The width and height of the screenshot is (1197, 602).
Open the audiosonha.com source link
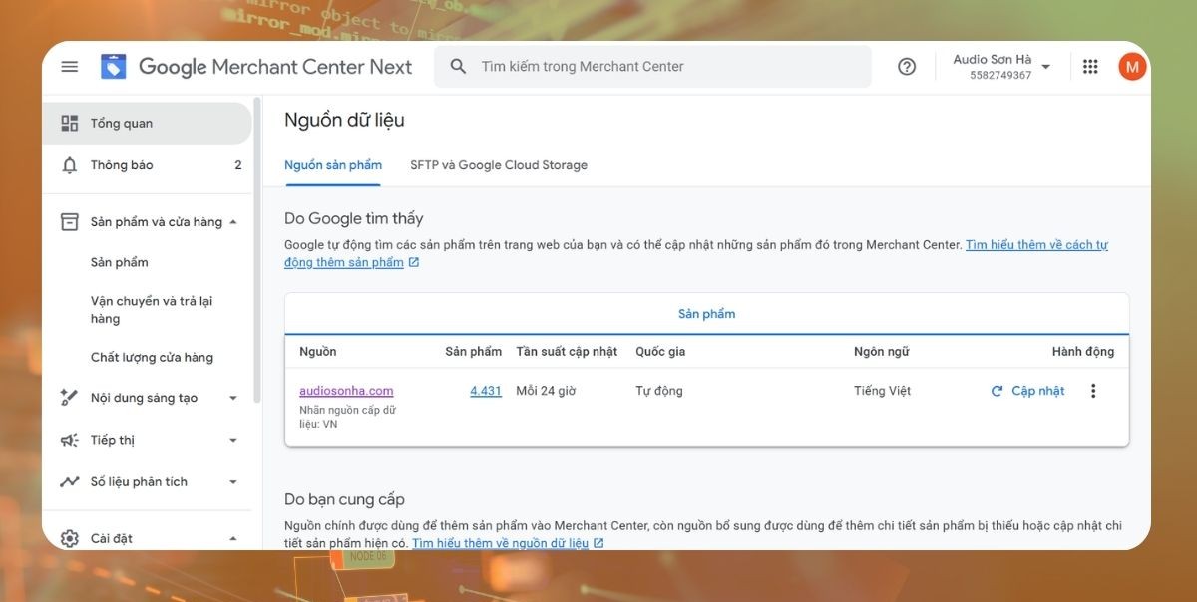point(346,391)
